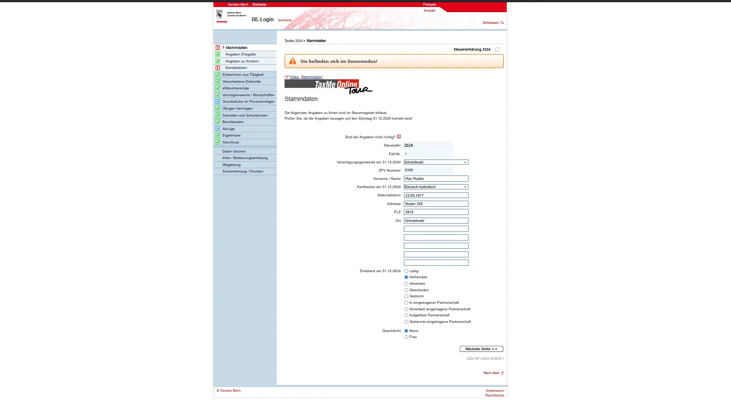The image size is (731, 400).
Task: Open the Video „Stammdaten" link
Action: coord(306,77)
